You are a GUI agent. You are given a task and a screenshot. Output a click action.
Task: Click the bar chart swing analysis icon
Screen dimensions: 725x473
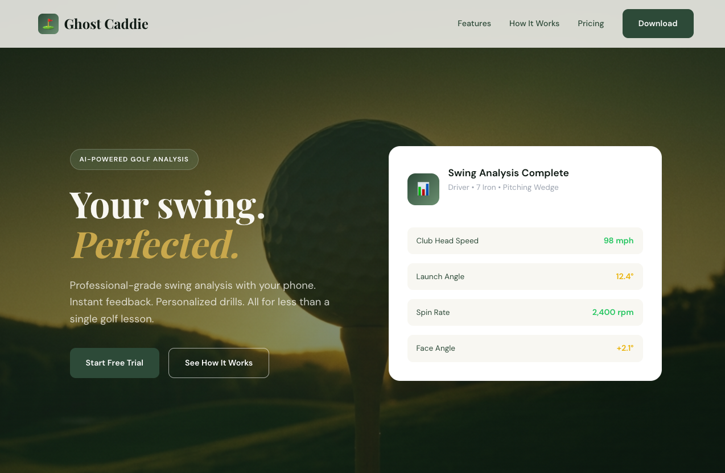coord(423,189)
